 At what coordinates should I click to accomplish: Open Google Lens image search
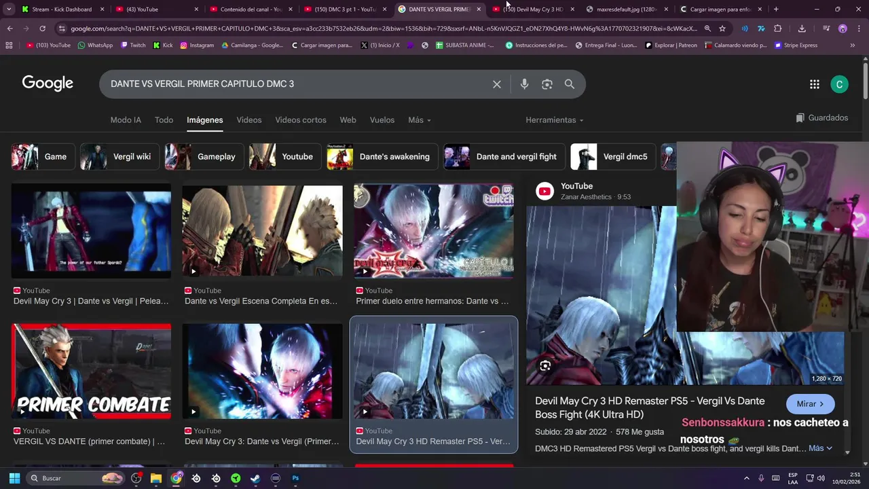[547, 84]
